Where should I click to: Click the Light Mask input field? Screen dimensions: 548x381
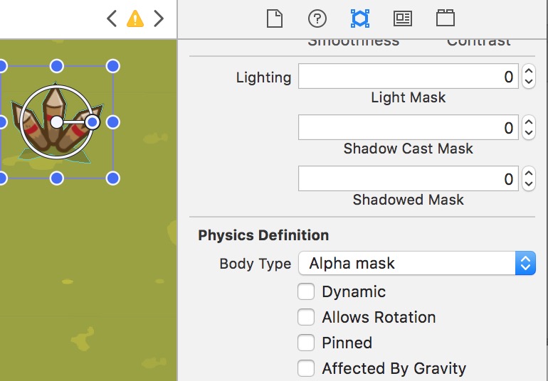coord(409,77)
